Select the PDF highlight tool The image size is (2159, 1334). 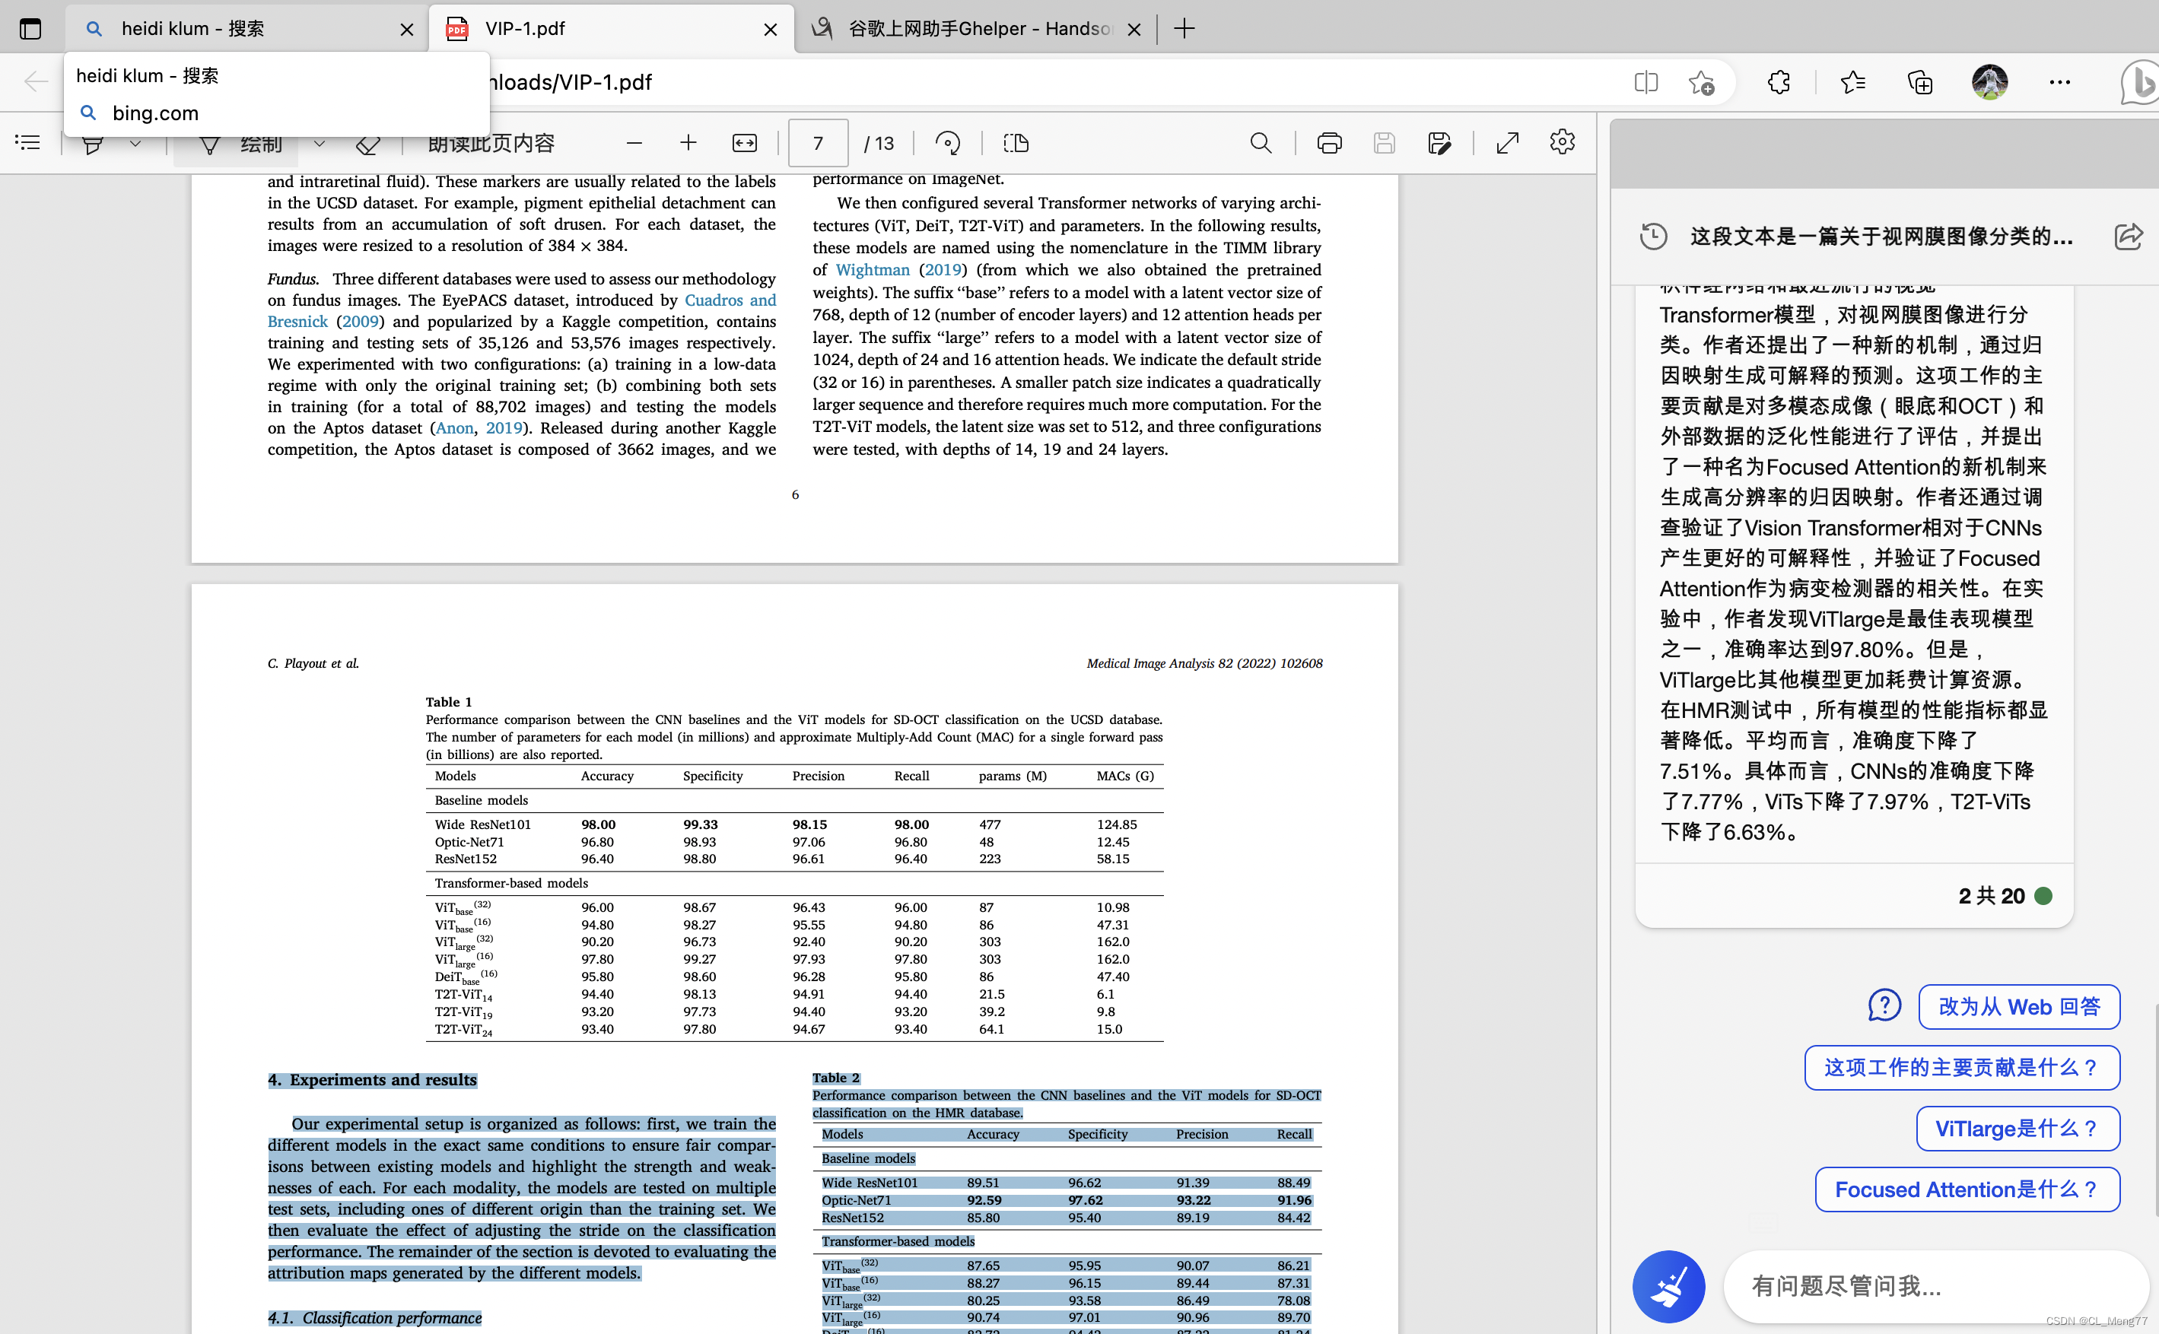(x=94, y=144)
